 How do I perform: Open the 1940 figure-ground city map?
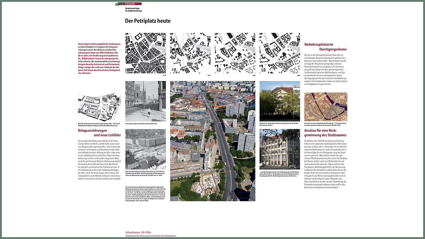coord(146,53)
